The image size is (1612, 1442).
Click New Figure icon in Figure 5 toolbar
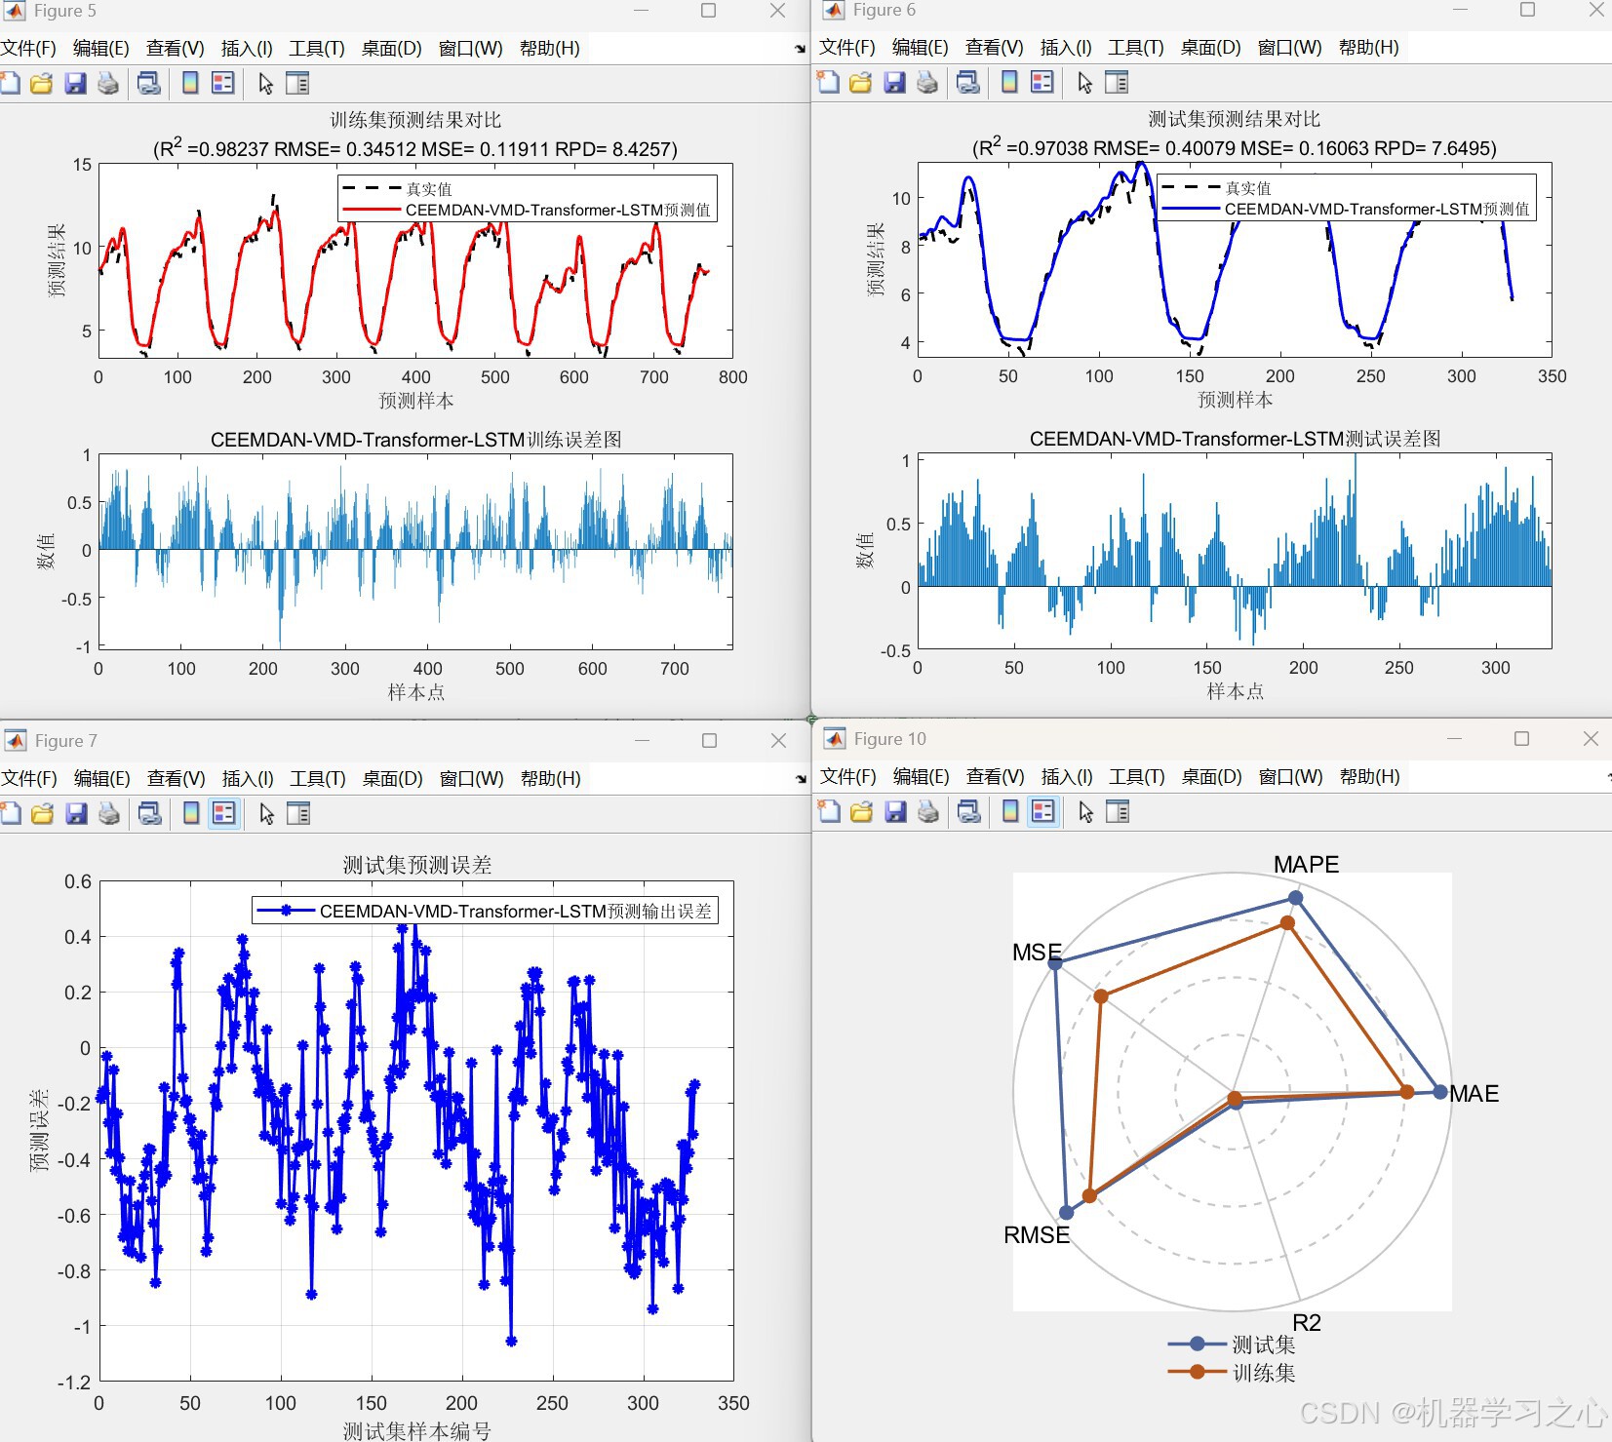pos(10,83)
